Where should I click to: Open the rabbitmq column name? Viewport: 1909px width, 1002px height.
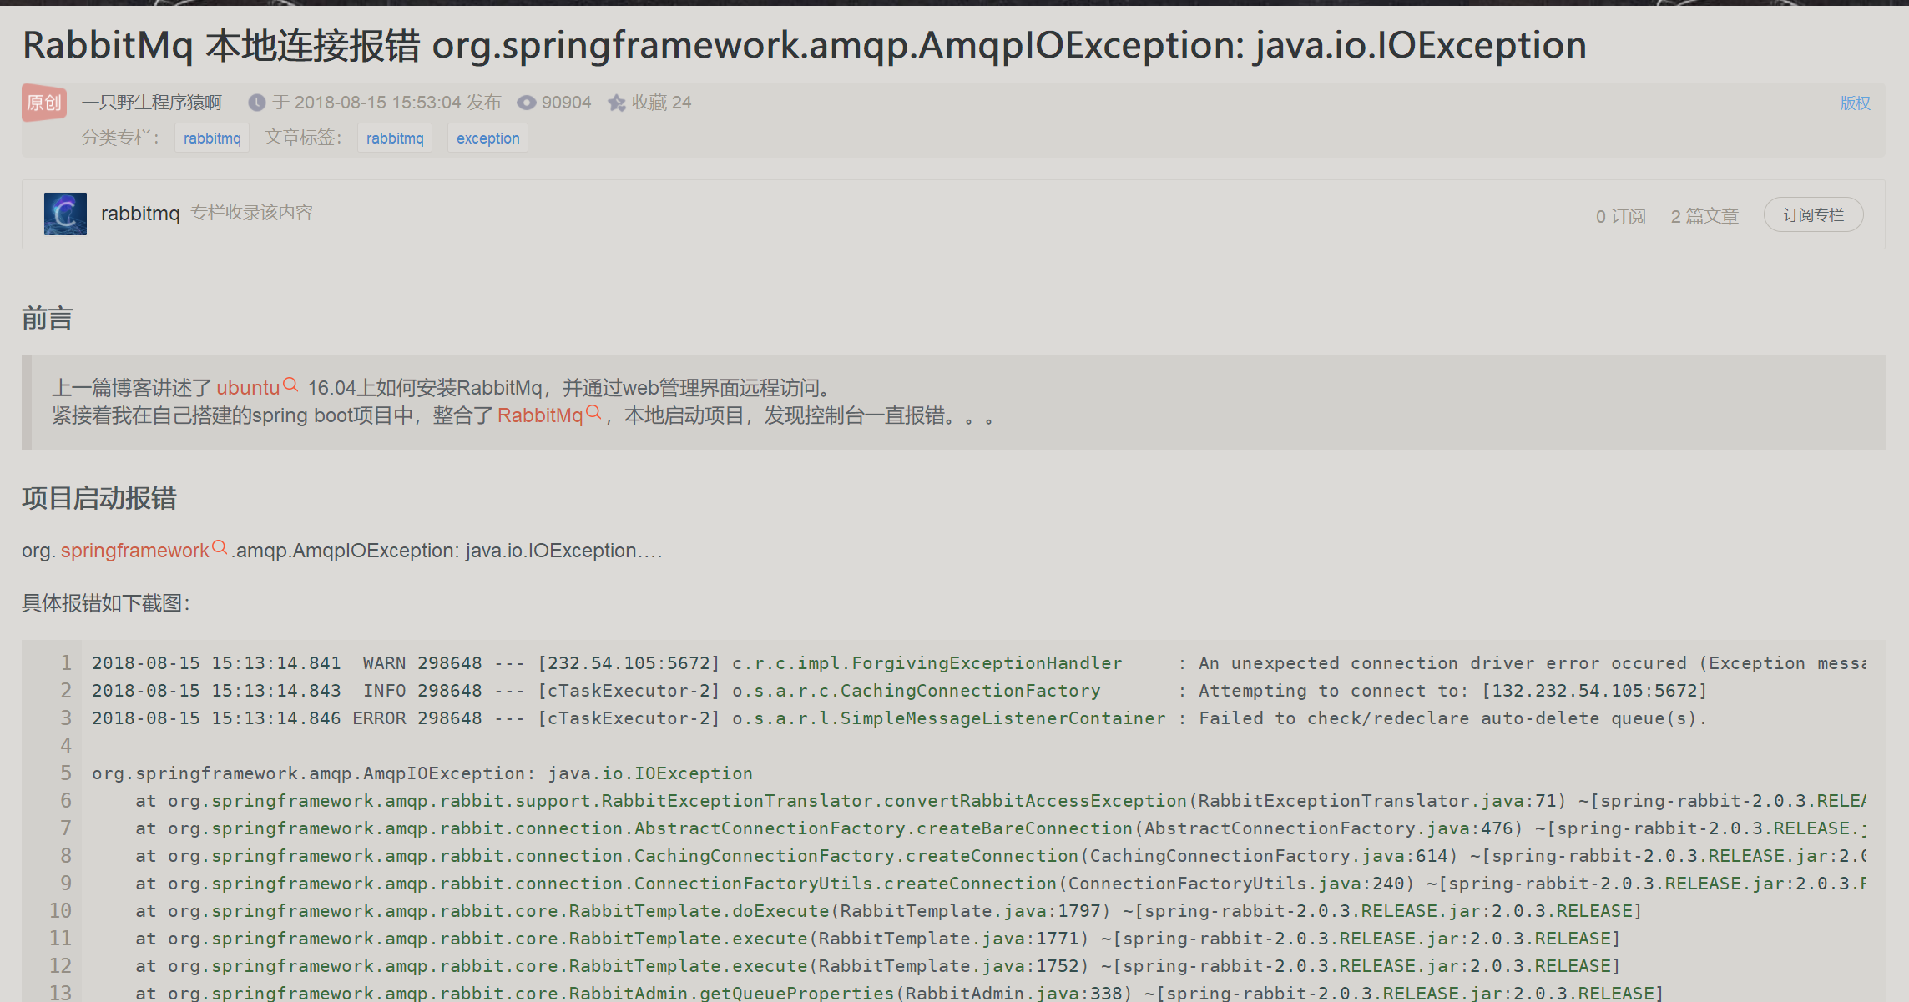coord(140,214)
